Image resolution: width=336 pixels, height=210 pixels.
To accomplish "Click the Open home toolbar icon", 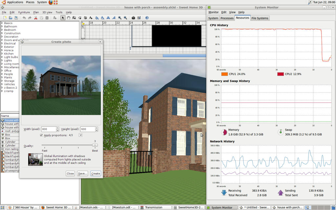I will (10, 18).
